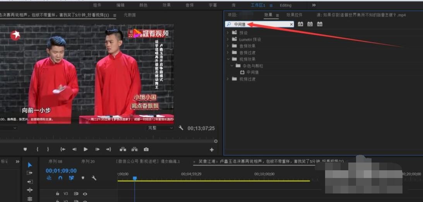This screenshot has height=202, width=423.
Task: Go to In point in monitor
Action: (x=63, y=149)
